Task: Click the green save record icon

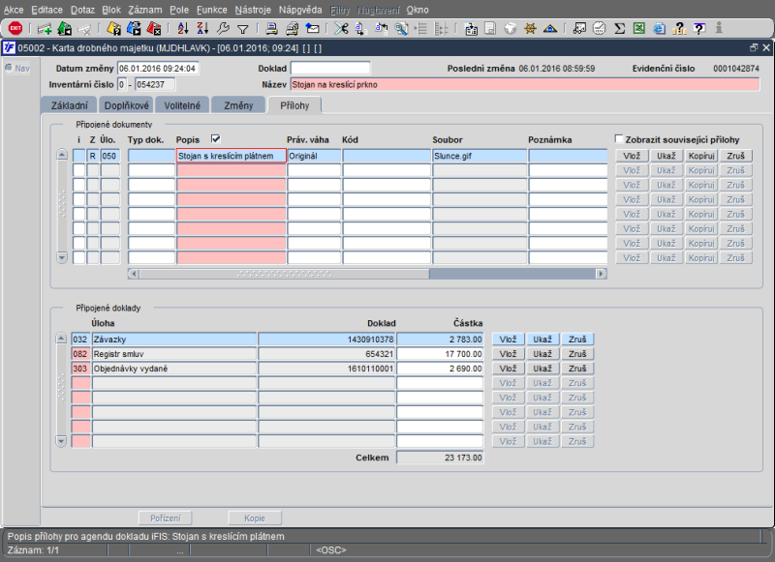Action: pos(64,29)
